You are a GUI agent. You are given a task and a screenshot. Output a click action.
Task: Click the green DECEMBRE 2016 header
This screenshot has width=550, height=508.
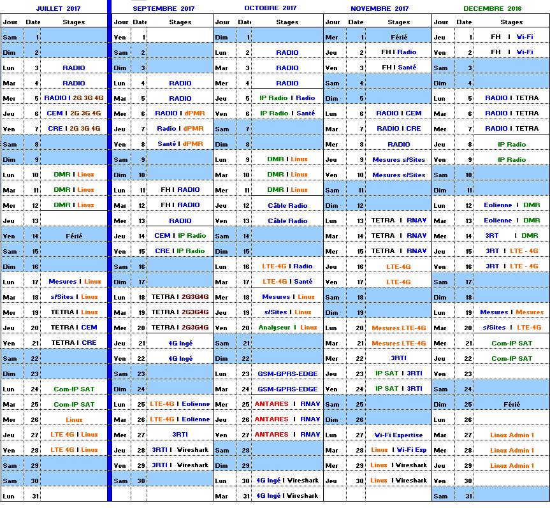[x=492, y=9]
